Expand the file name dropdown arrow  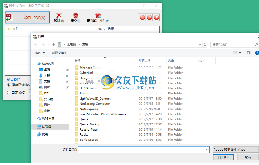207,150
